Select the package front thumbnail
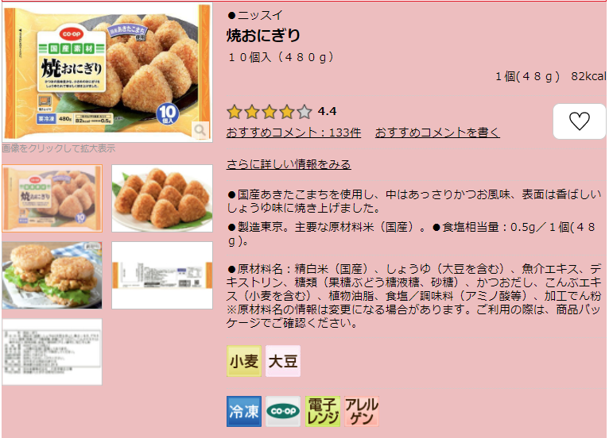 [52, 198]
